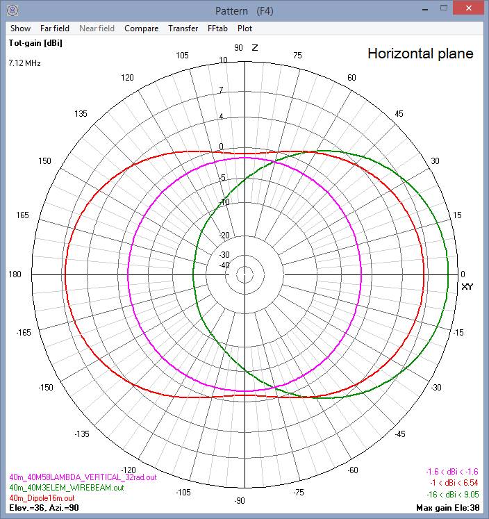Select the 40m_40M3ELEM_WIREBEAM.out legend entry
Image resolution: width=489 pixels, height=519 pixels.
click(x=67, y=488)
